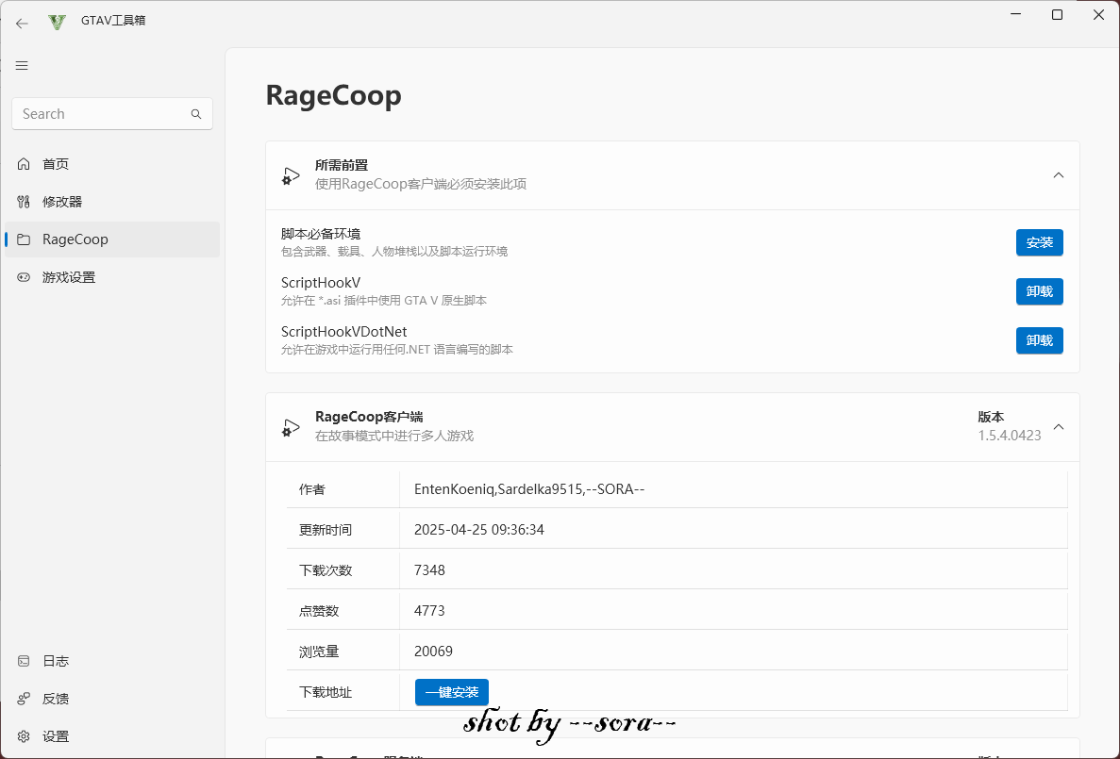The width and height of the screenshot is (1120, 759).
Task: Click the 下载地址 row label
Action: [325, 693]
